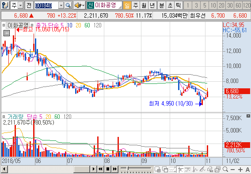The height and width of the screenshot is (174, 251).
Task: Click the volume value 2,211,670 in quote bar
Action: pyautogui.click(x=96, y=15)
